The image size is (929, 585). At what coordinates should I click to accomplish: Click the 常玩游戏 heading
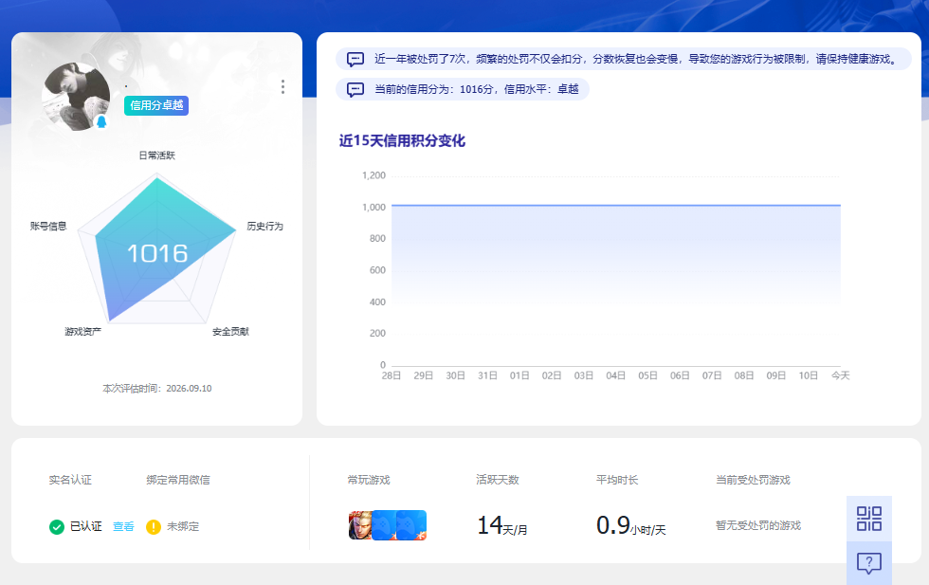(369, 480)
